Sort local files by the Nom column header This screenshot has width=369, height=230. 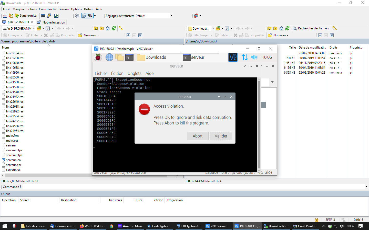[6, 48]
